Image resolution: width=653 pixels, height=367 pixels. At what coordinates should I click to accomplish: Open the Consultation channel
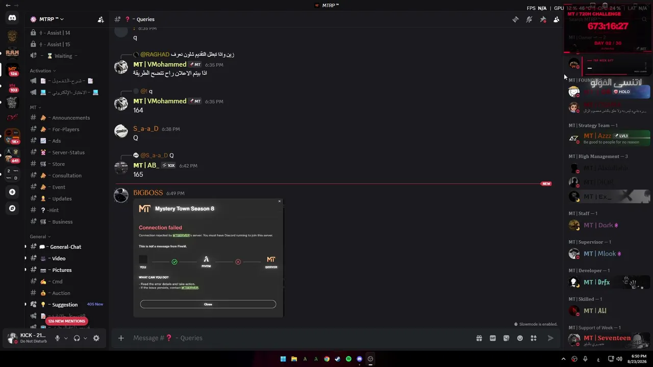pyautogui.click(x=66, y=175)
